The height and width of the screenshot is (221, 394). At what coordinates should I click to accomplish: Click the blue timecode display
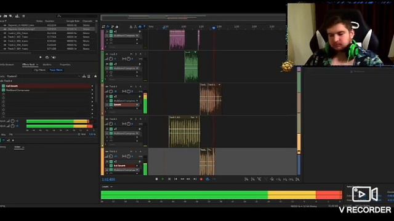[x=108, y=180]
